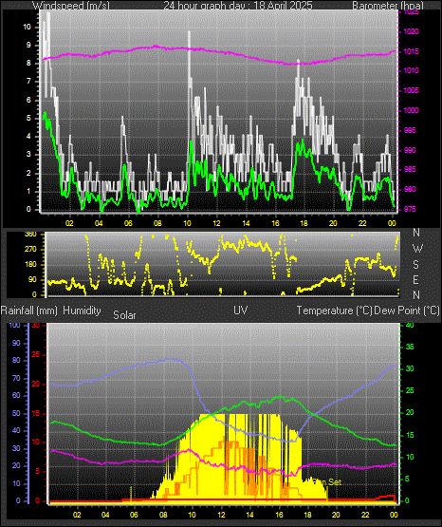Click the S compass direction label
The width and height of the screenshot is (442, 527).
415,265
